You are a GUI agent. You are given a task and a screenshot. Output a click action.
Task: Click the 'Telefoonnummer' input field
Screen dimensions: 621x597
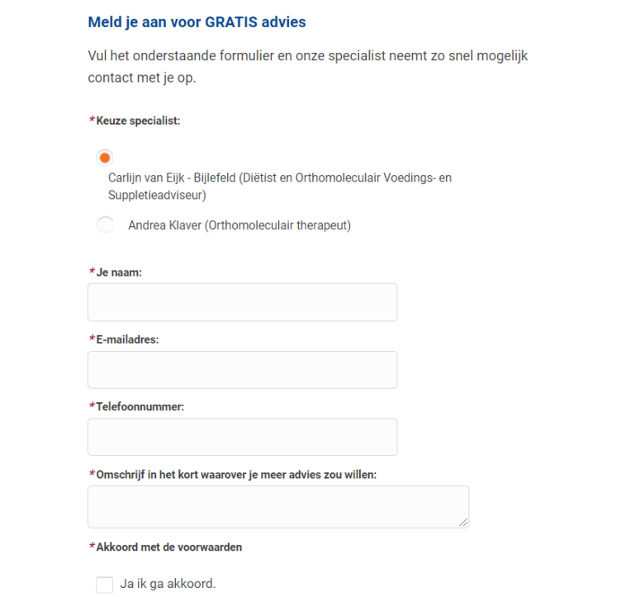coord(242,437)
